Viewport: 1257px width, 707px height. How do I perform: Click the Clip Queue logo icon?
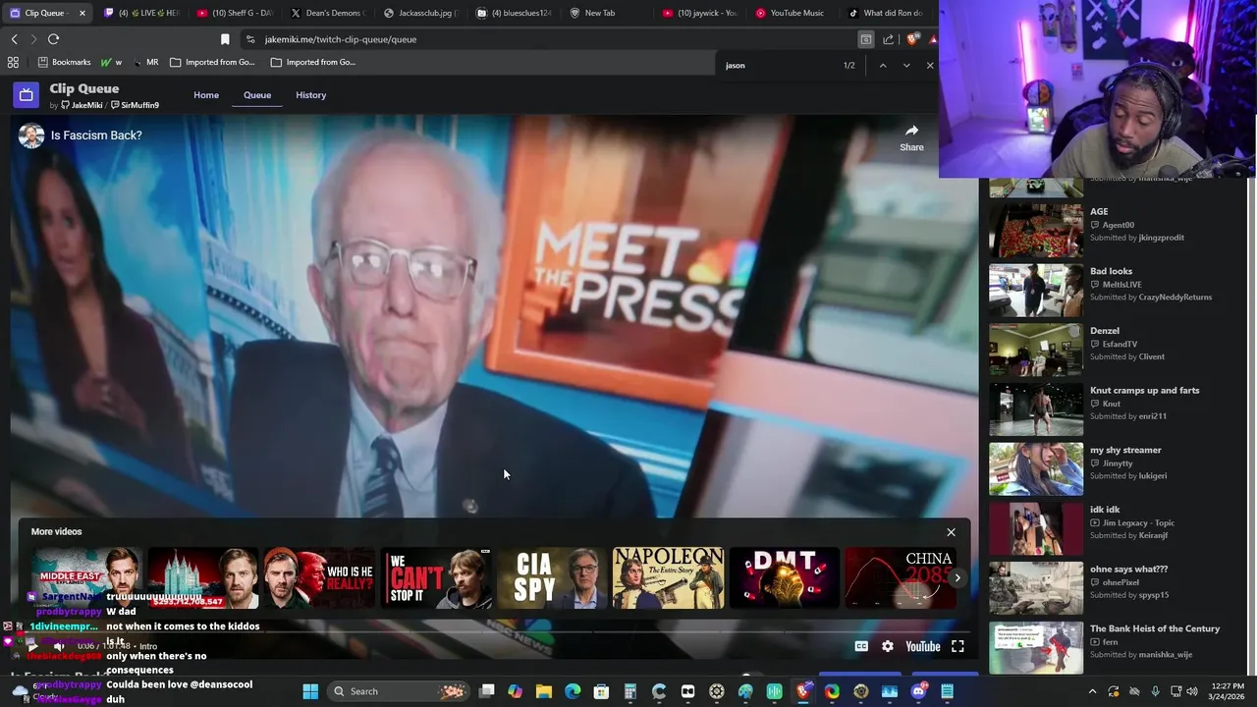pos(26,95)
